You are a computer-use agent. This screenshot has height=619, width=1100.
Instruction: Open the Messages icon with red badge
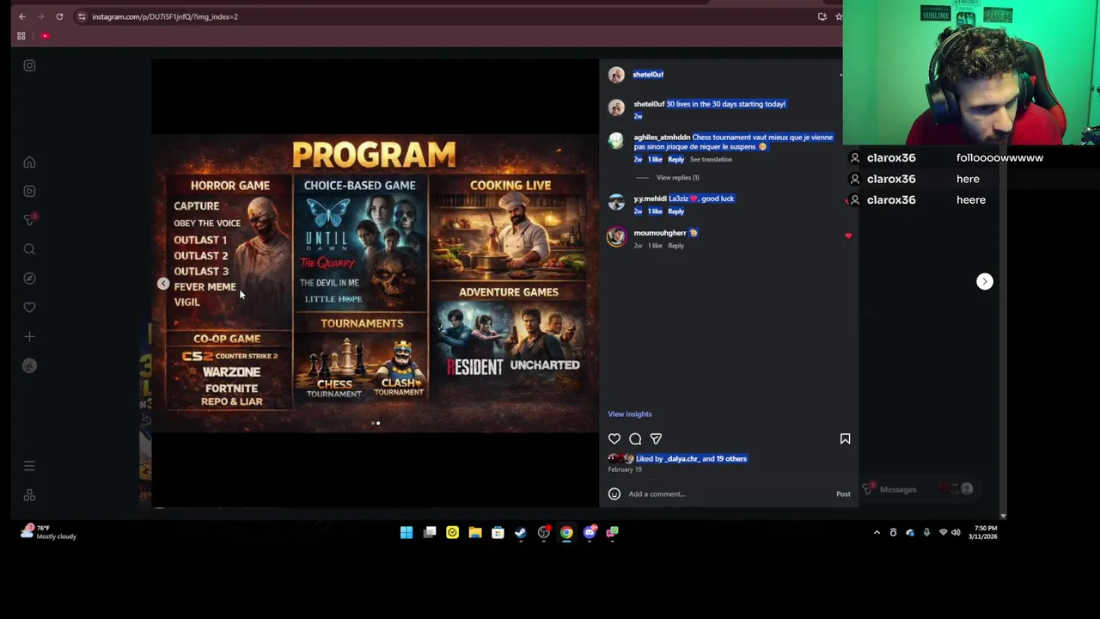[x=29, y=220]
